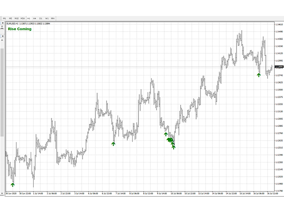Click '10 Jul 06:00' on time axis
Viewport: 284px width, 213px height.
click(176, 193)
